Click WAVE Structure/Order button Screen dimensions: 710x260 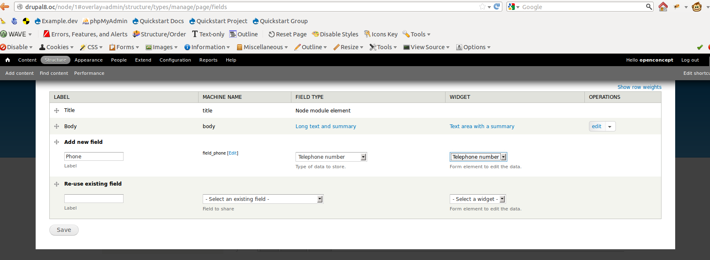point(159,34)
